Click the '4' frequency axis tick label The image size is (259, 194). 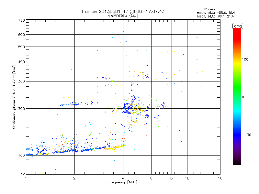pos(123,178)
